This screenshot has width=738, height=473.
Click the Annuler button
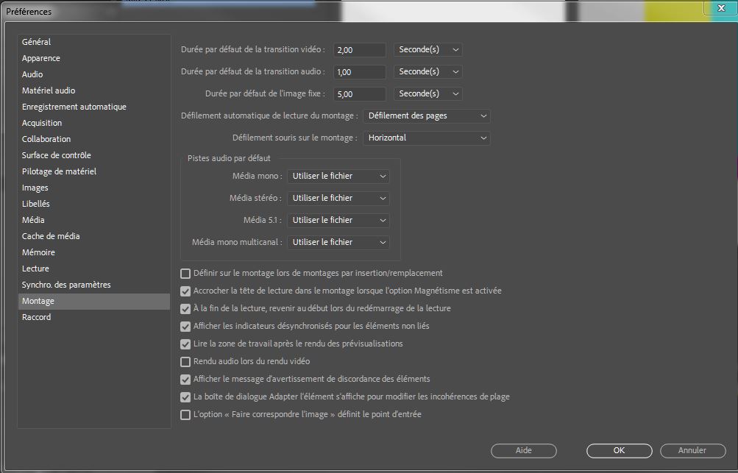point(692,450)
